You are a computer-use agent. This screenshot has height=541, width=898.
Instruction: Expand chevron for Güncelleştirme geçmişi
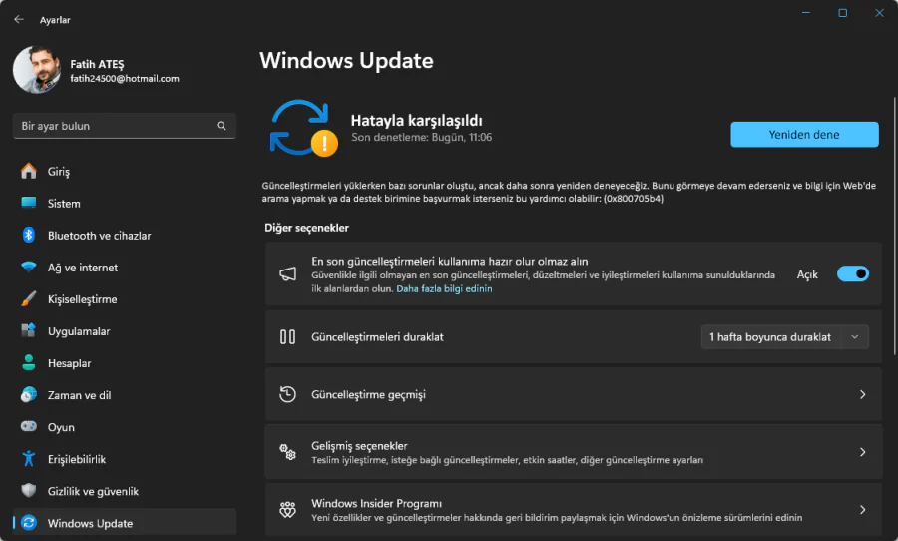(862, 394)
